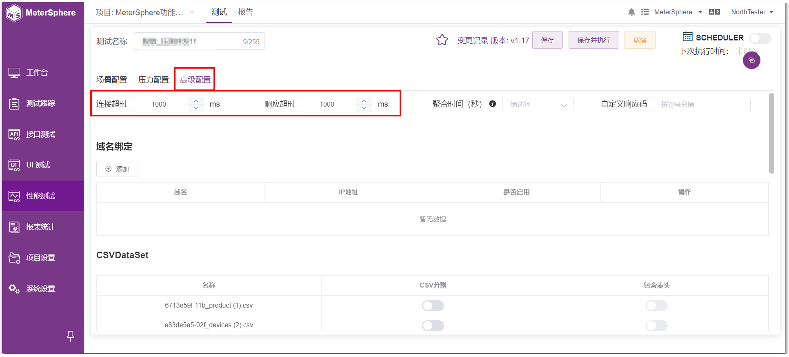Select 性能测试 performance test in sidebar
This screenshot has width=789, height=357.
(x=43, y=196)
